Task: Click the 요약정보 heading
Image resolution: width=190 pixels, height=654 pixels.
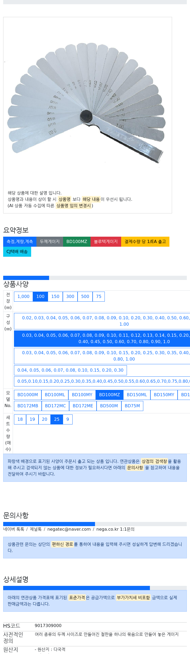Action: click(16, 230)
